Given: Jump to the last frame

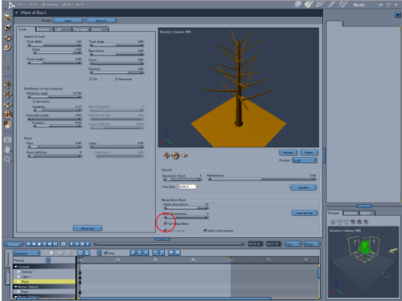Looking at the screenshot, I should coord(55,244).
